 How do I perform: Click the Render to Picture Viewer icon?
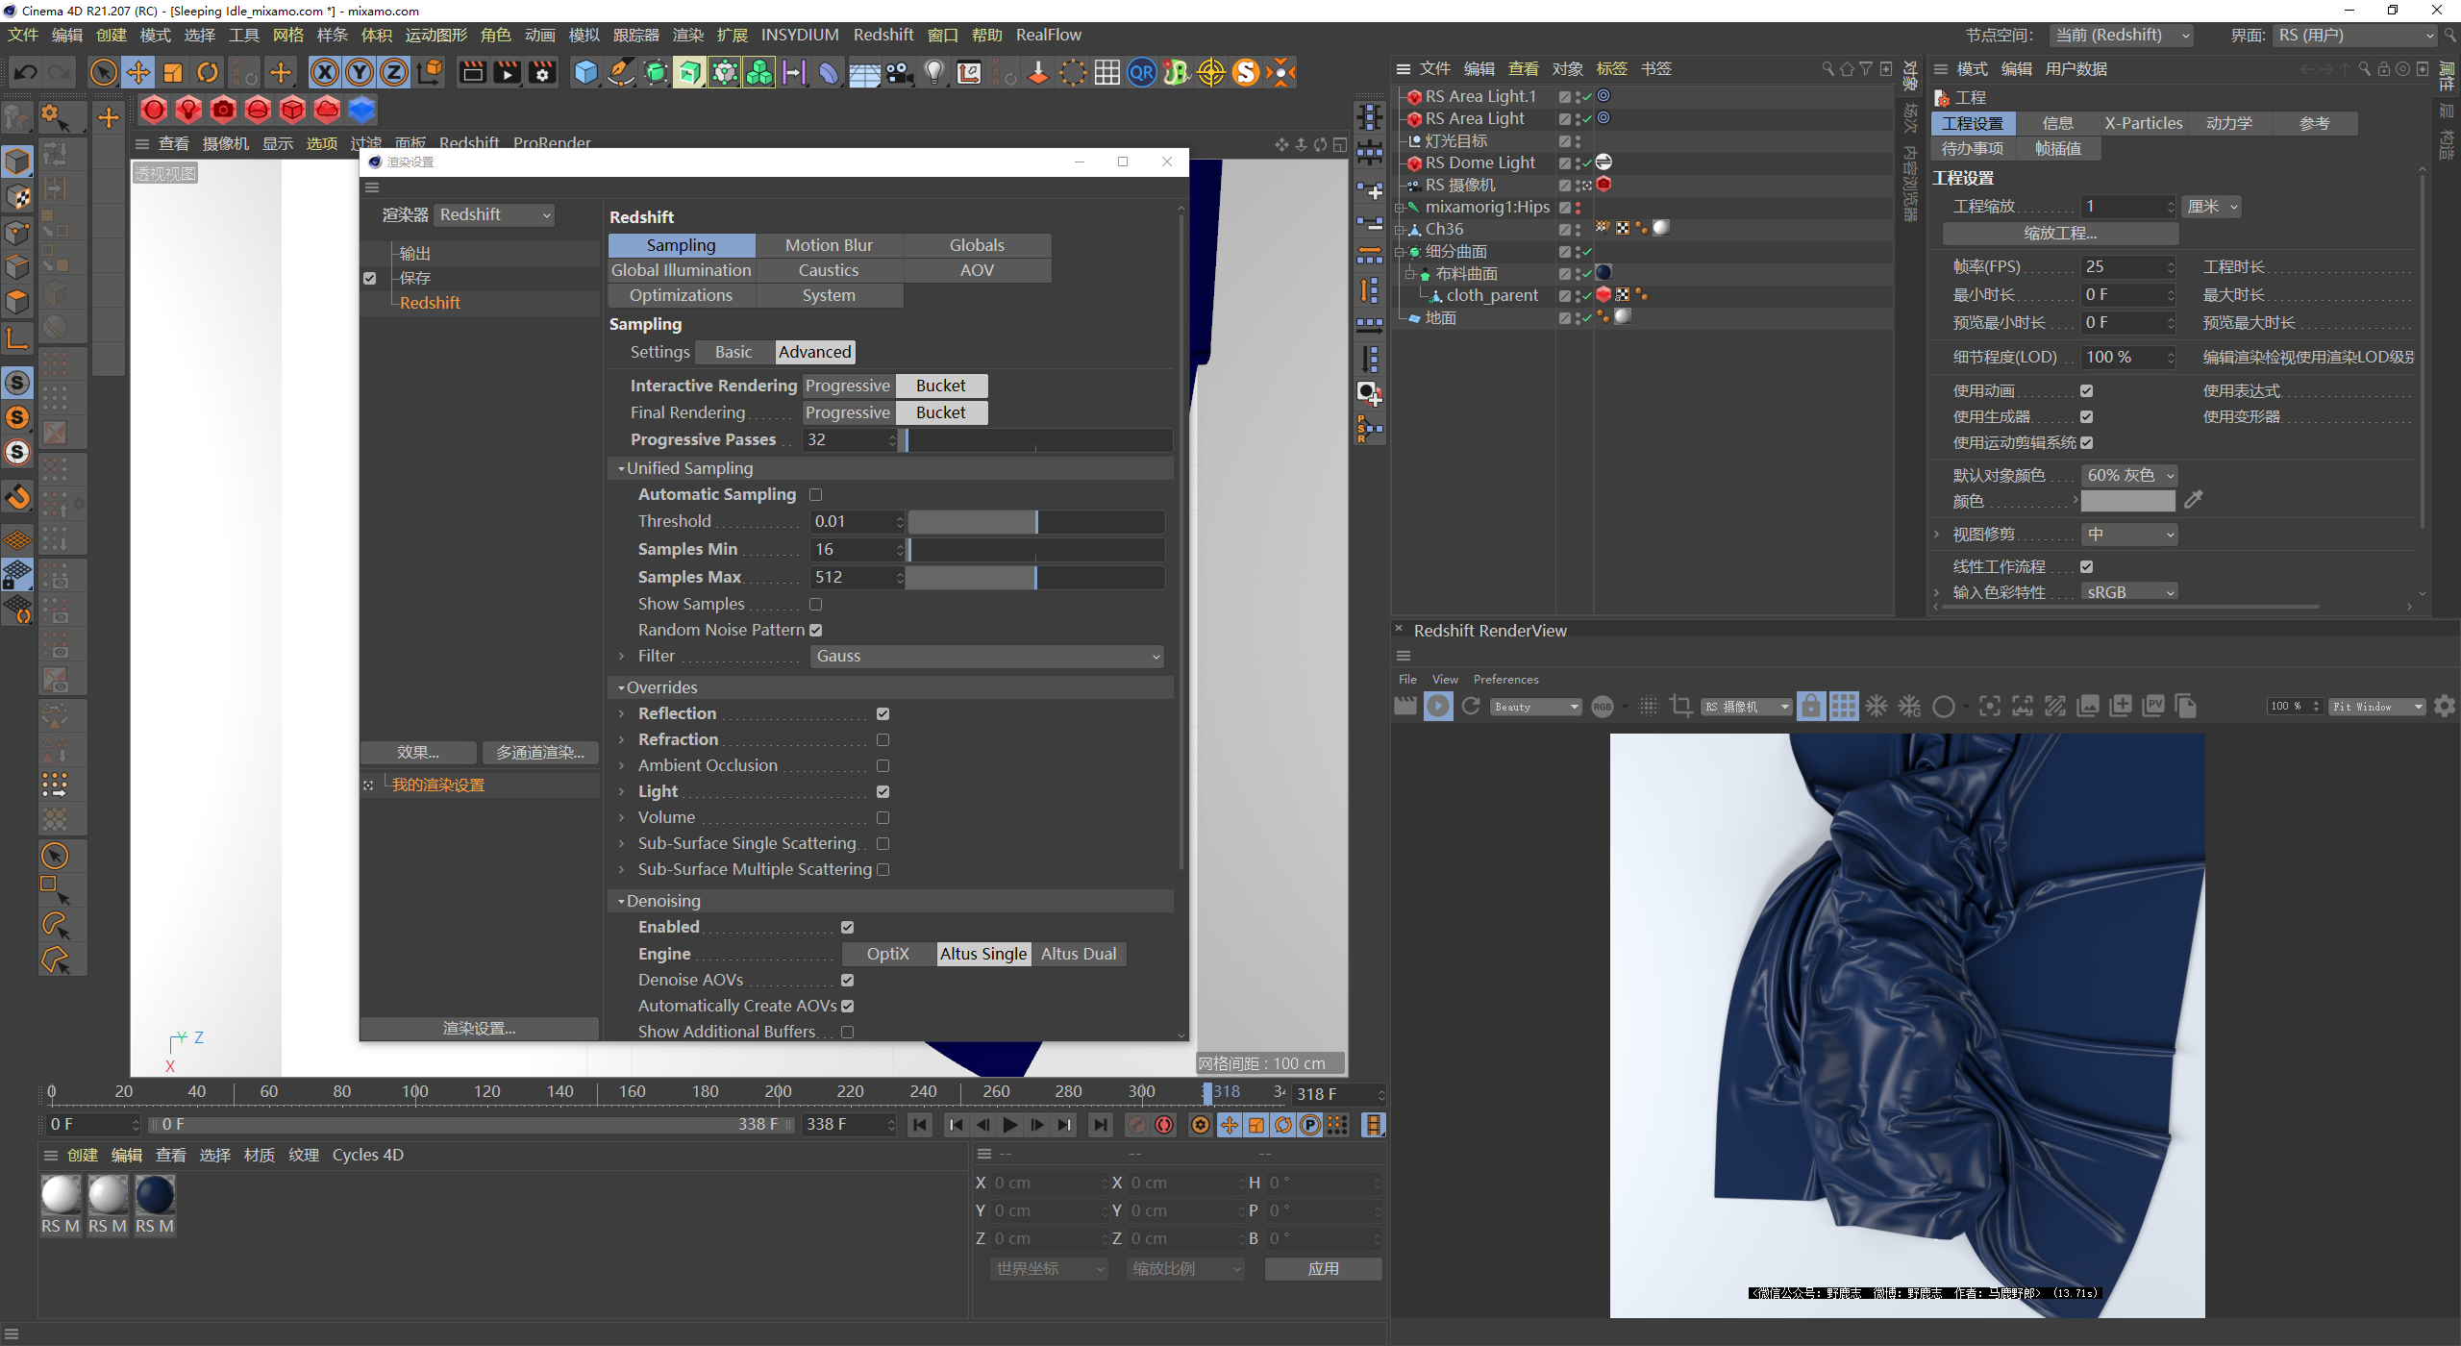(507, 72)
